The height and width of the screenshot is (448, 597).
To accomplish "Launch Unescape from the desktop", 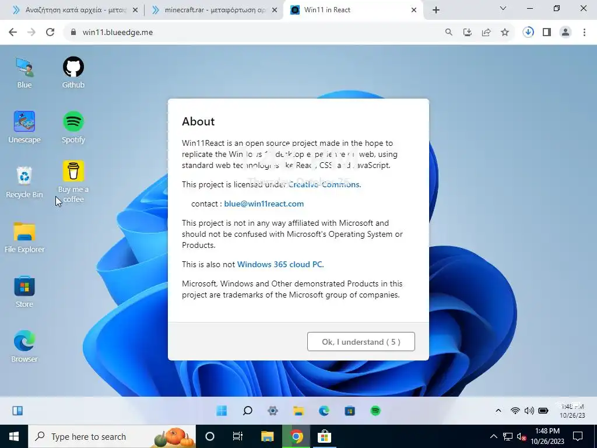I will pyautogui.click(x=24, y=128).
